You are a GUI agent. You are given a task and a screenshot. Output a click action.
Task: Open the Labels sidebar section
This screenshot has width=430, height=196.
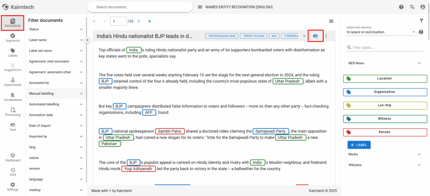click(x=13, y=52)
